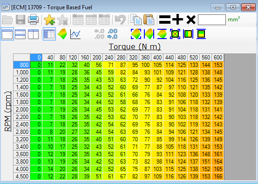Select cell 110 in the 1,400 RPM row

182,87
